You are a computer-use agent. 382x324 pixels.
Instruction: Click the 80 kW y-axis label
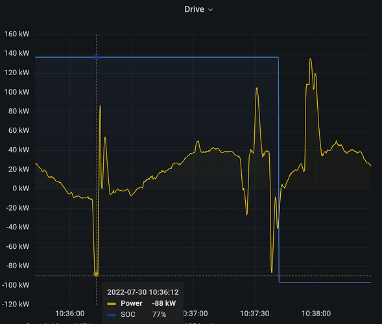click(x=19, y=111)
